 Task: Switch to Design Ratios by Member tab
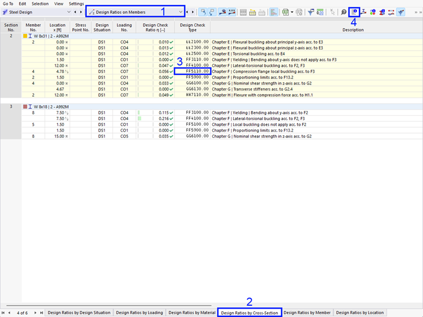coord(307,313)
